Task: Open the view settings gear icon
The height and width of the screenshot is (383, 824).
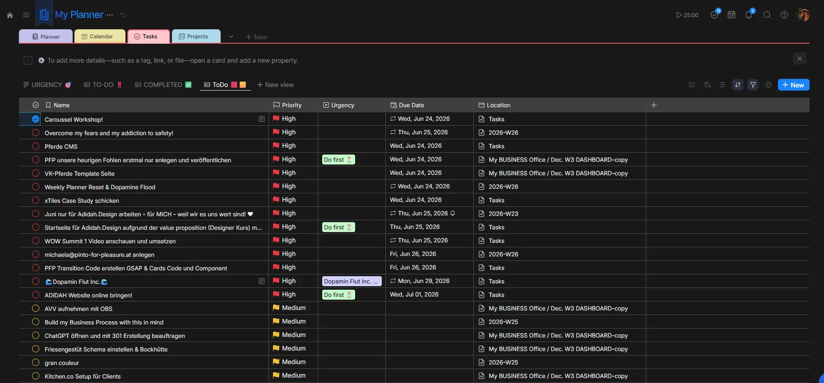Action: pos(768,85)
